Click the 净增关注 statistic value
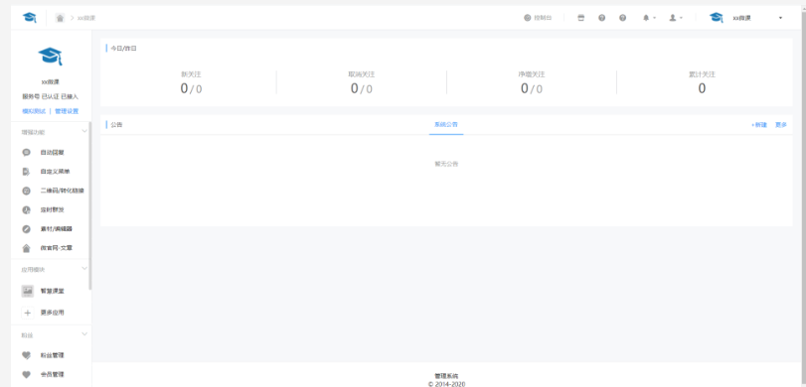Viewport: 806px width, 387px height. pyautogui.click(x=532, y=88)
